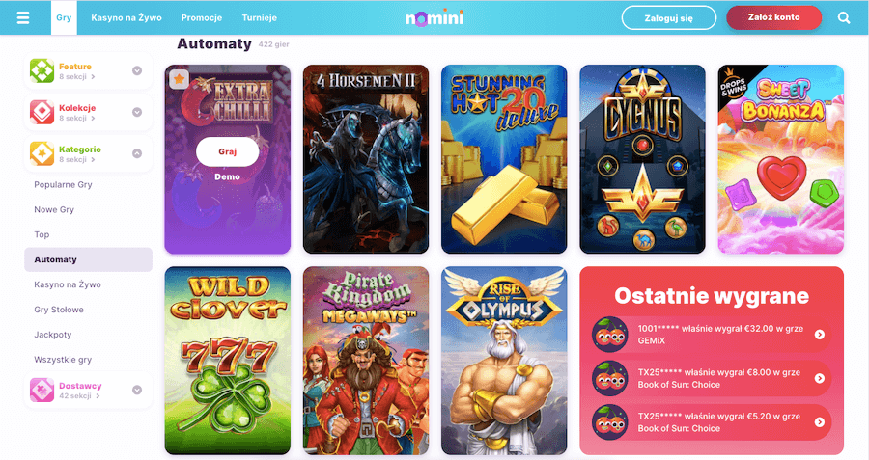Click the red Kolekcje section icon
The height and width of the screenshot is (460, 869).
click(x=42, y=113)
